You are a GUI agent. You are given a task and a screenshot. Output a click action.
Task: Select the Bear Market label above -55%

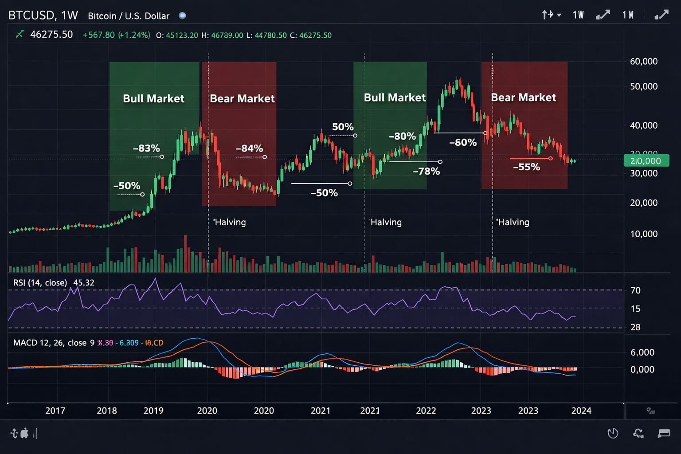click(523, 98)
